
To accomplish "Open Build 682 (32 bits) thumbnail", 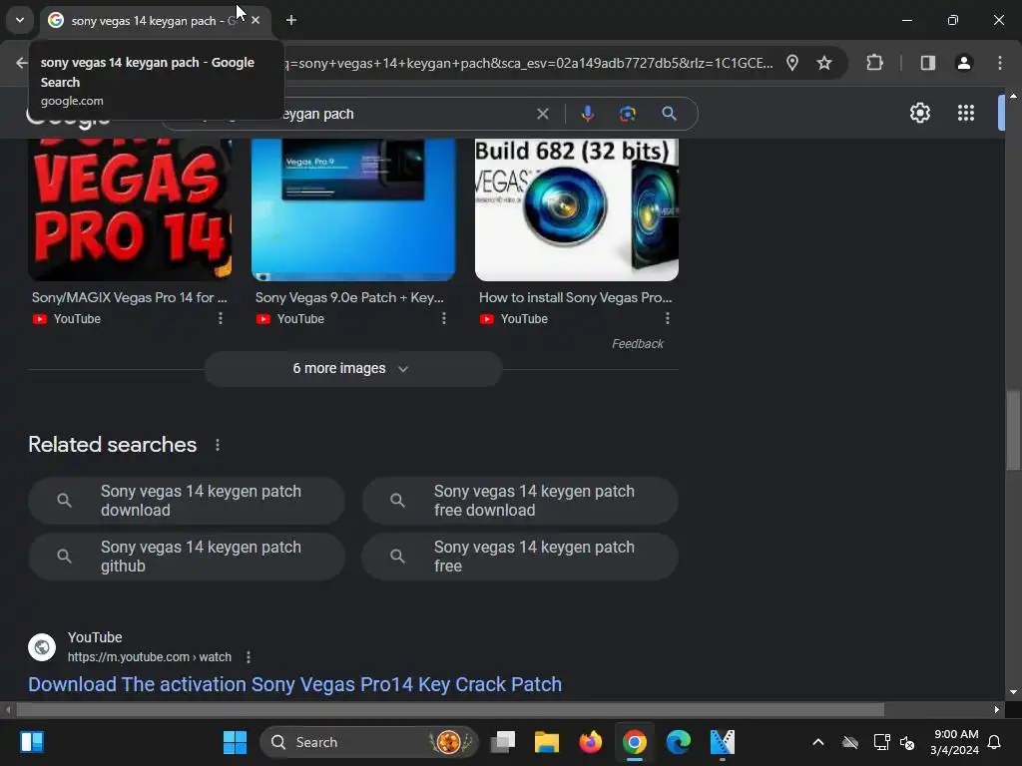I will point(577,209).
